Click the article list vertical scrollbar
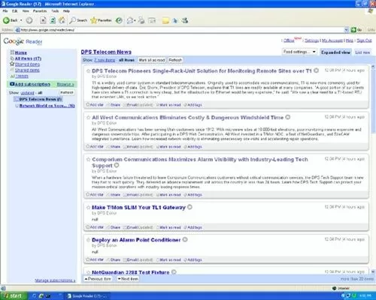The width and height of the screenshot is (376, 300). coord(373,170)
